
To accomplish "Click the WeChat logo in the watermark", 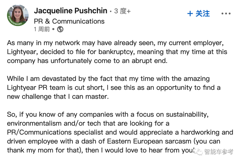I will [199, 152].
